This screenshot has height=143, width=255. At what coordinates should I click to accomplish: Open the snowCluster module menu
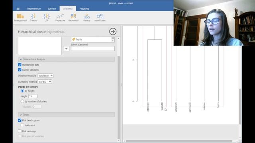pyautogui.click(x=100, y=17)
